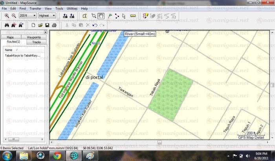Select the Route tool
Image resolution: width=275 pixels, height=161 pixels.
coord(117,16)
